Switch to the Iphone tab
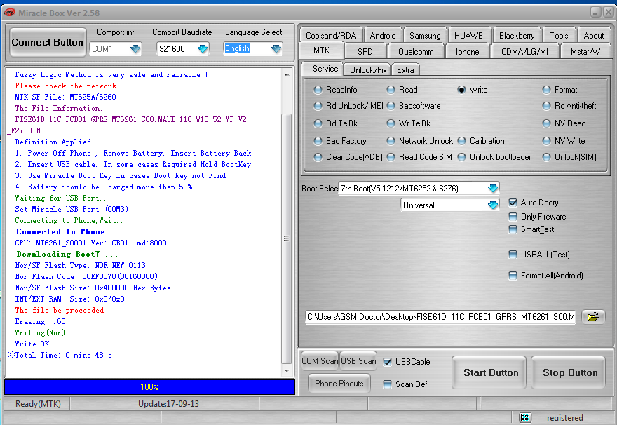The height and width of the screenshot is (425, 617). (x=467, y=52)
